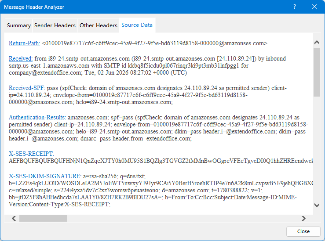Click the vertical scrollbar down arrow
Viewport: 325px width, 241px height.
coord(317,205)
